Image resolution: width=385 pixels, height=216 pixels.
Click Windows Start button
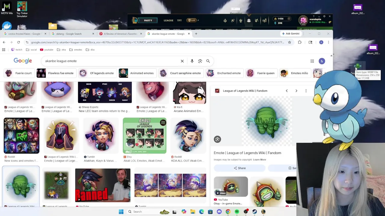121,212
